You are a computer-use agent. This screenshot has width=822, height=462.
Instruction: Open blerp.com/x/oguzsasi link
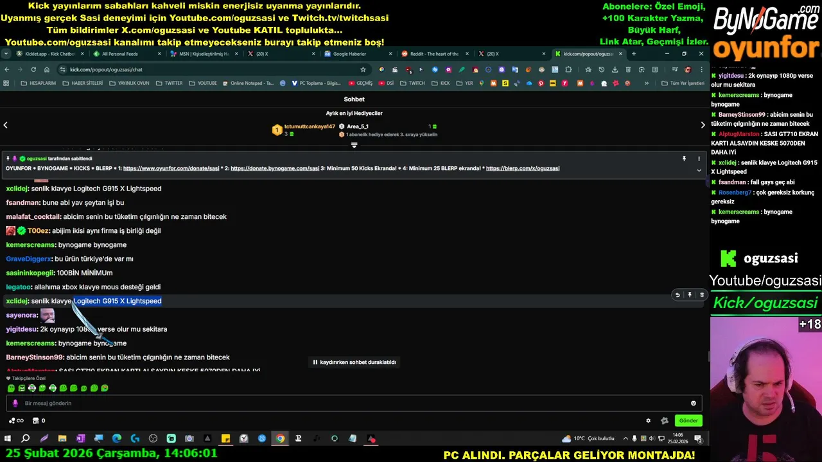523,168
